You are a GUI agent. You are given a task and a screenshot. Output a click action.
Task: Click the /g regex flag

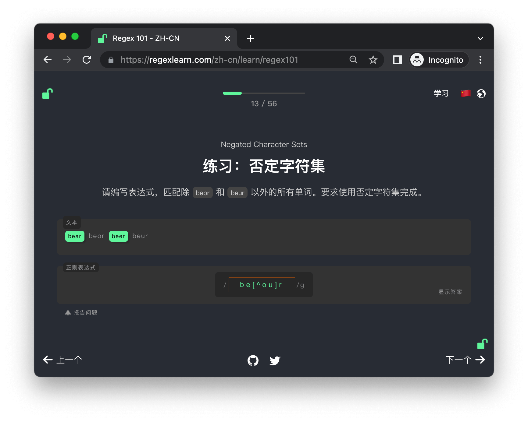(x=301, y=285)
